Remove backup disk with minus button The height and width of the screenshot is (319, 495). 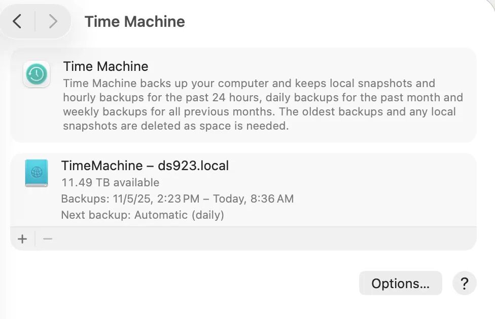[x=48, y=239]
